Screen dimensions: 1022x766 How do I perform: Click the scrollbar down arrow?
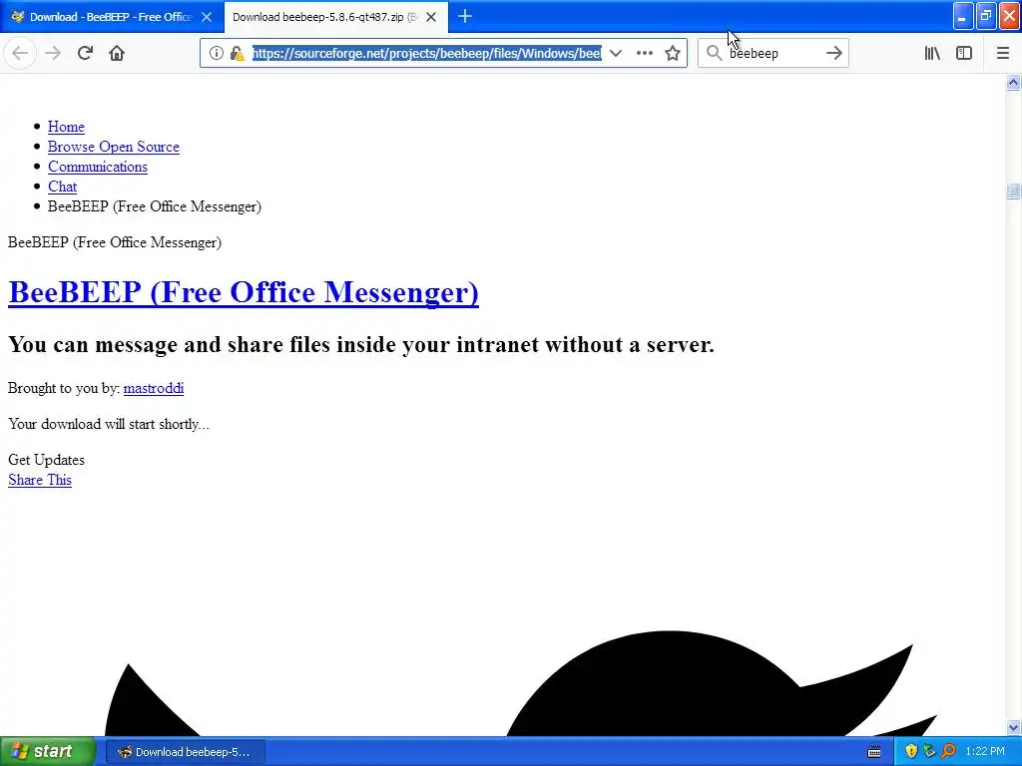(1013, 727)
